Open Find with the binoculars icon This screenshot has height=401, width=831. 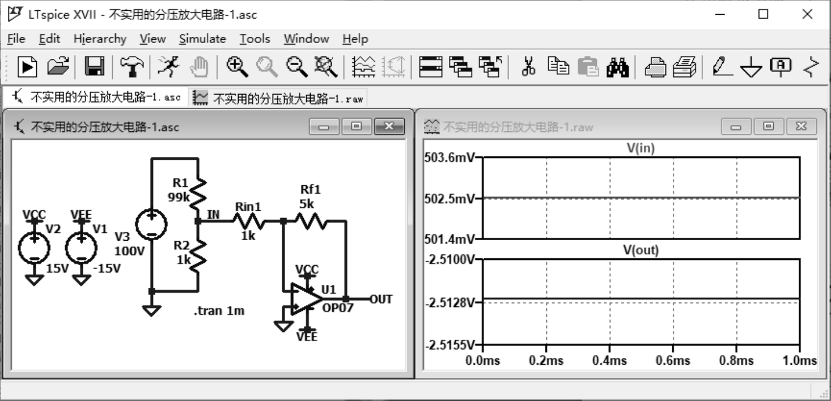[618, 67]
